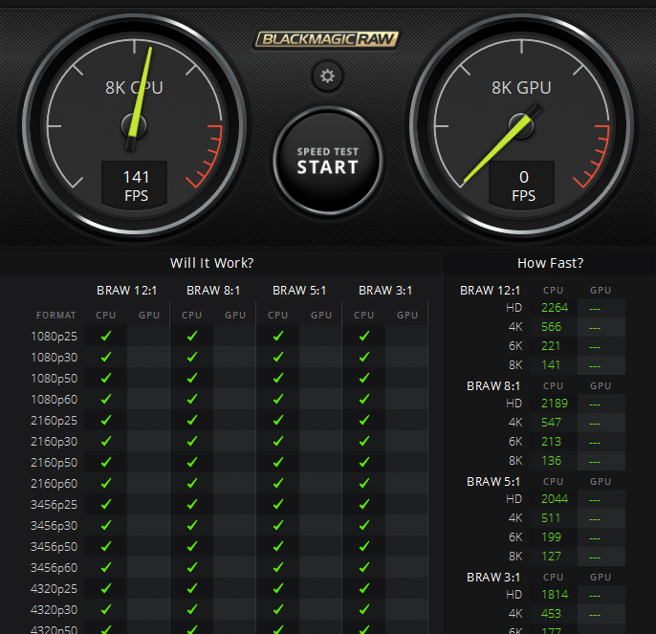
Task: Select the 0 FPS readout on GPU gauge
Action: coord(522,186)
